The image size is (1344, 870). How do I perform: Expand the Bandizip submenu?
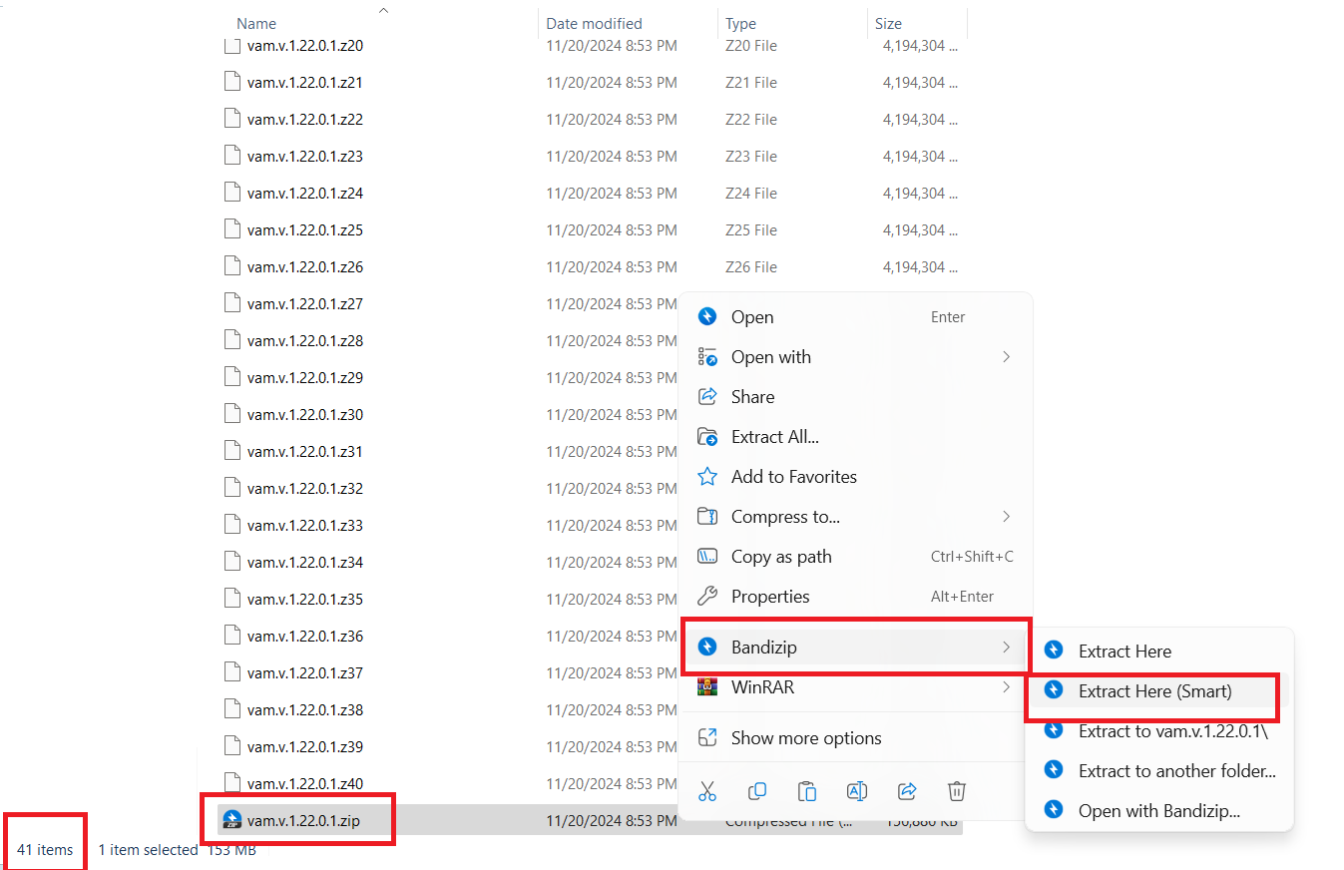855,648
